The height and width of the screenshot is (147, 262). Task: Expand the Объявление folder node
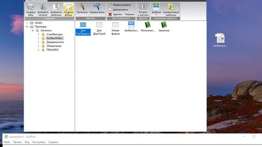[x=38, y=46]
